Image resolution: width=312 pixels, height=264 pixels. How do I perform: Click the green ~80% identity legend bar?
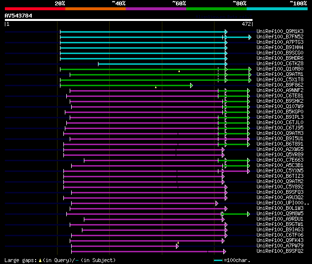[216, 9]
